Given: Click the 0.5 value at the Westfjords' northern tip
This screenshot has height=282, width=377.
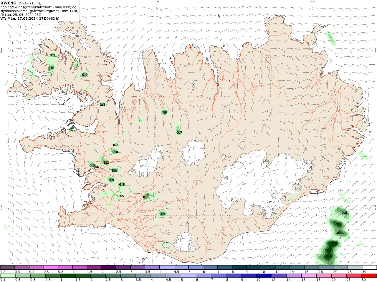Looking at the screenshot, I should point(52,55).
